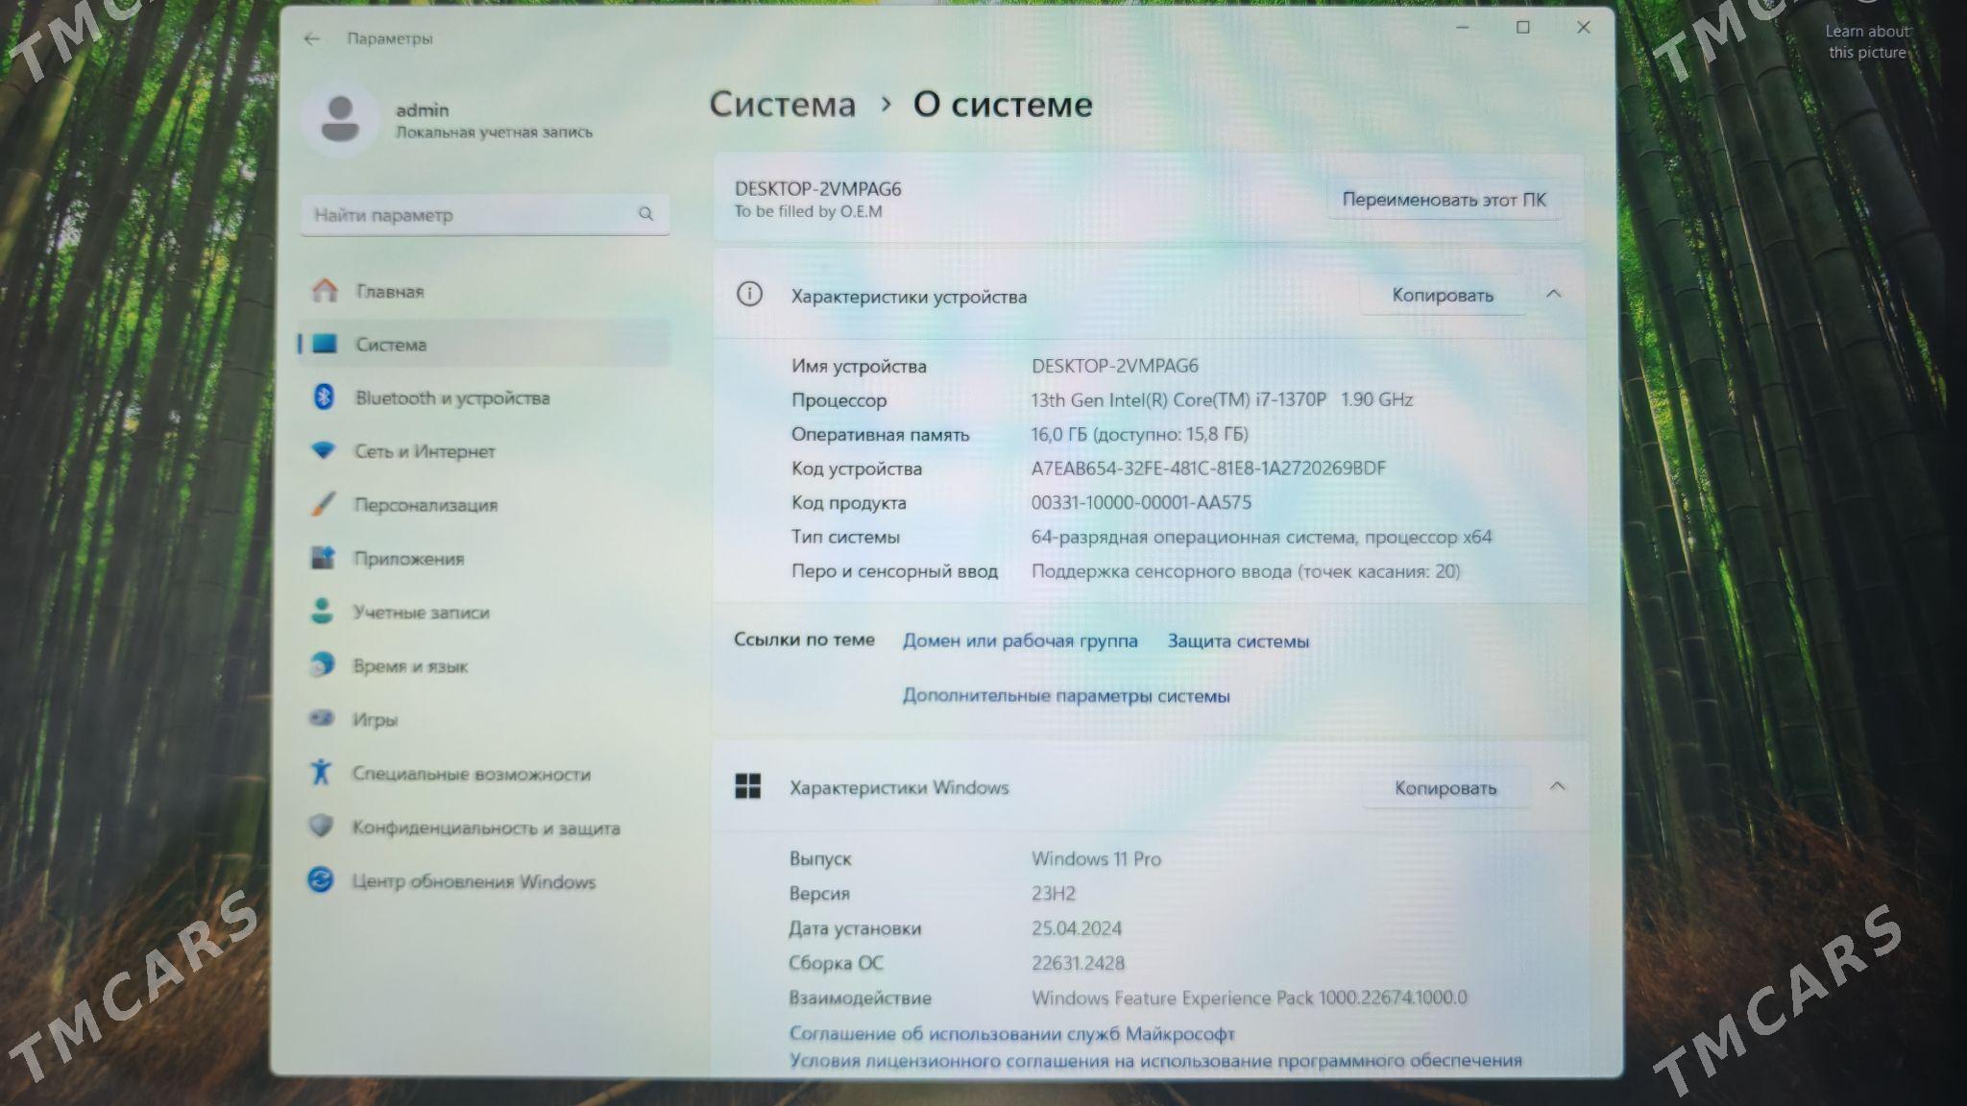Click Переименовать этот ПК button

pyautogui.click(x=1444, y=200)
